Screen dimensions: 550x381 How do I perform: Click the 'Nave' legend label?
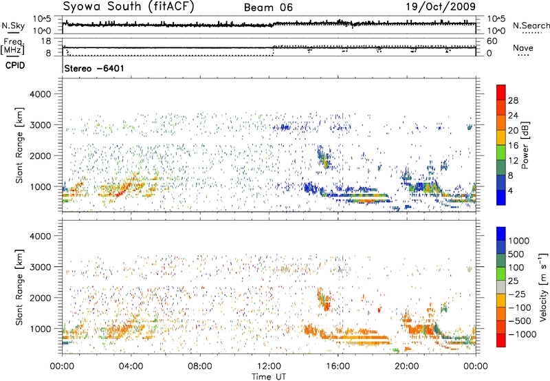click(523, 48)
